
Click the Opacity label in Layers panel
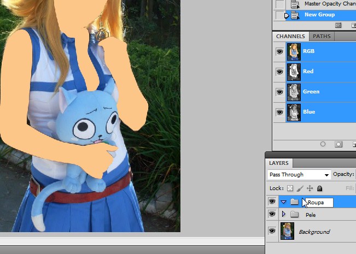(x=343, y=174)
